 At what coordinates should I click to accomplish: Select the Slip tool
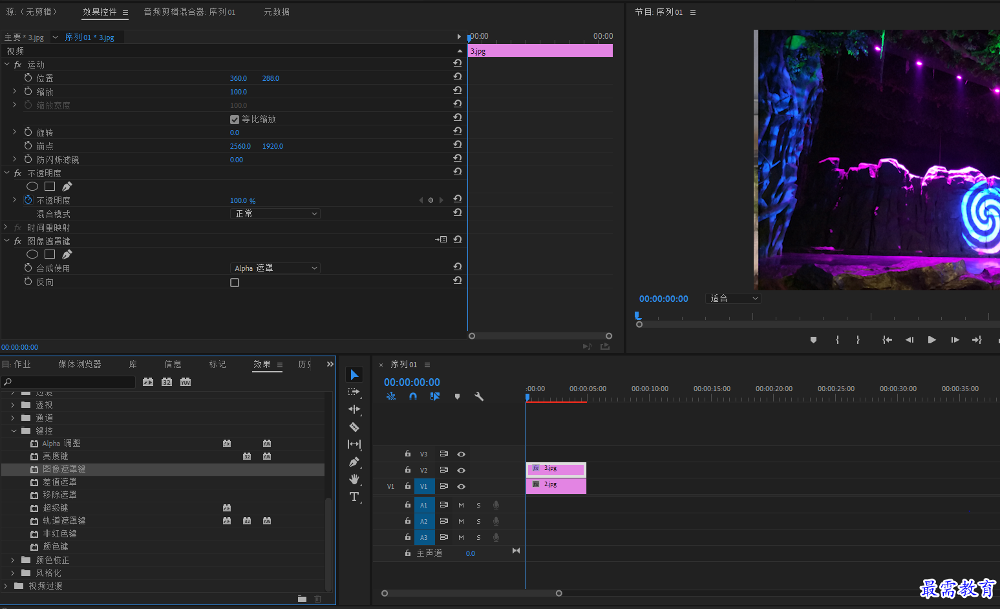coord(354,444)
